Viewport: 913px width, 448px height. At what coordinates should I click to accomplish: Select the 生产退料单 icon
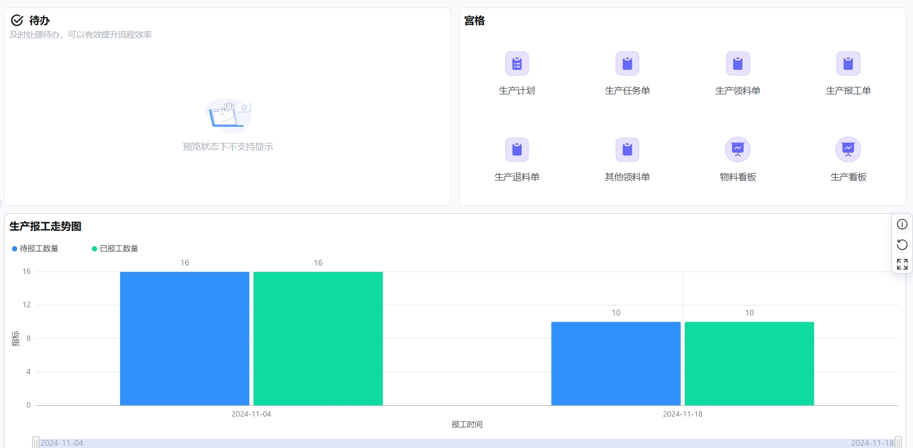click(517, 150)
